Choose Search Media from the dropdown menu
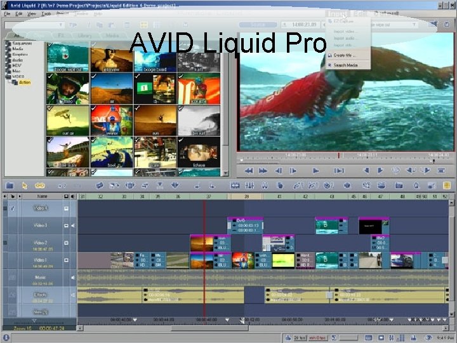The height and width of the screenshot is (343, 457). point(346,65)
